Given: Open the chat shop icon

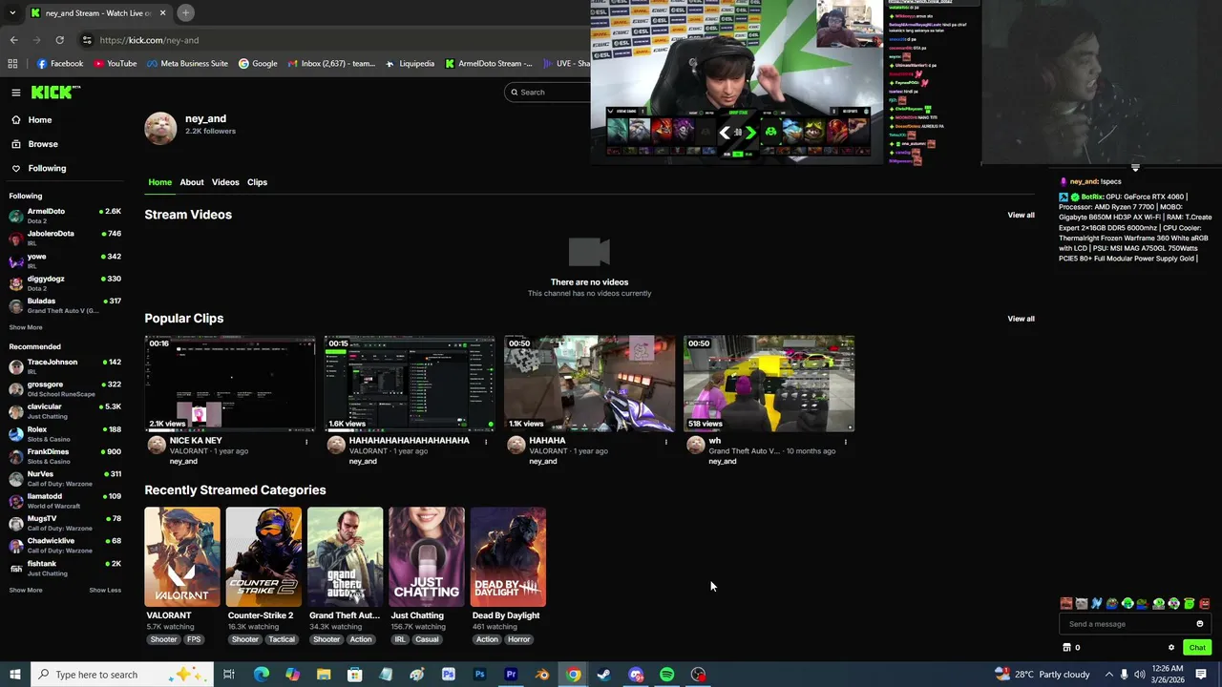Looking at the screenshot, I should coord(1067,648).
